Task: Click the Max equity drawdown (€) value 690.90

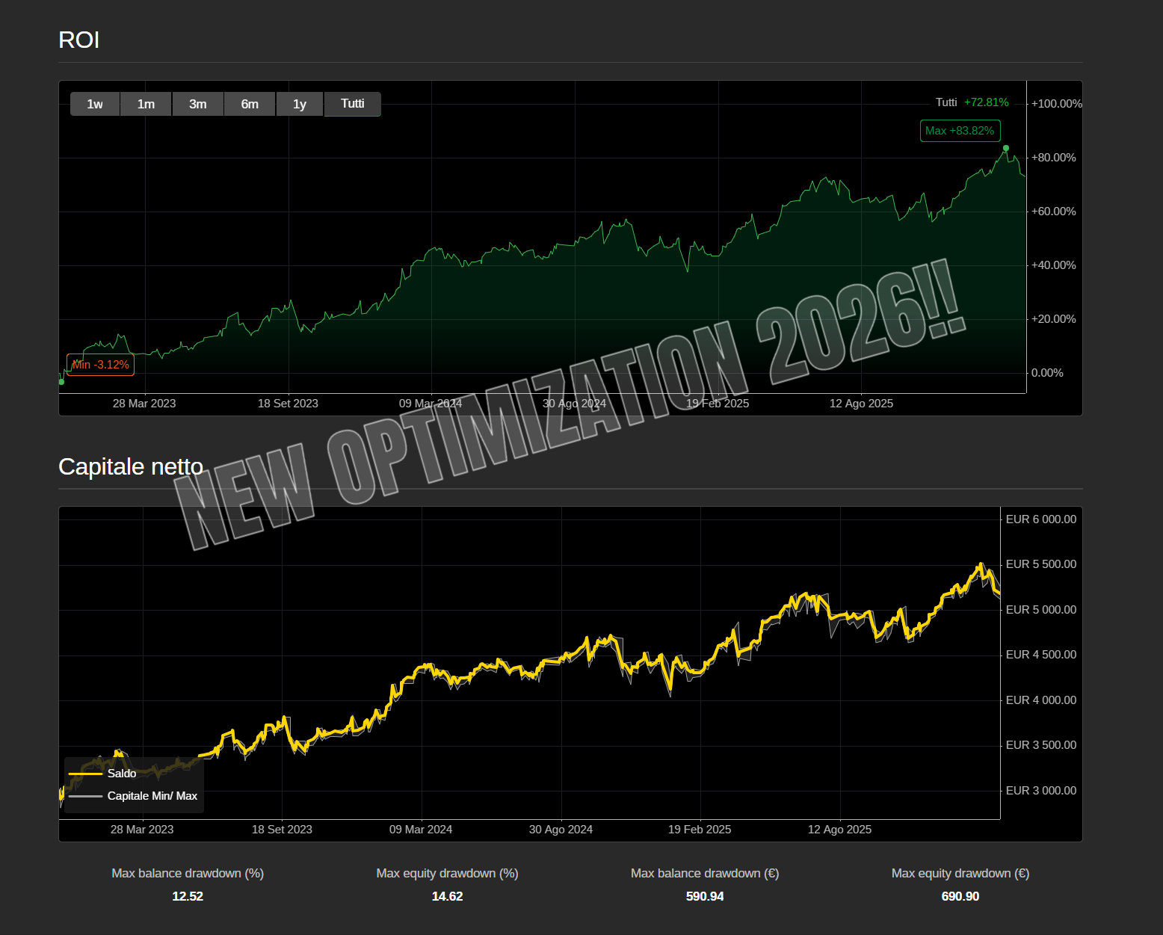Action: point(960,896)
